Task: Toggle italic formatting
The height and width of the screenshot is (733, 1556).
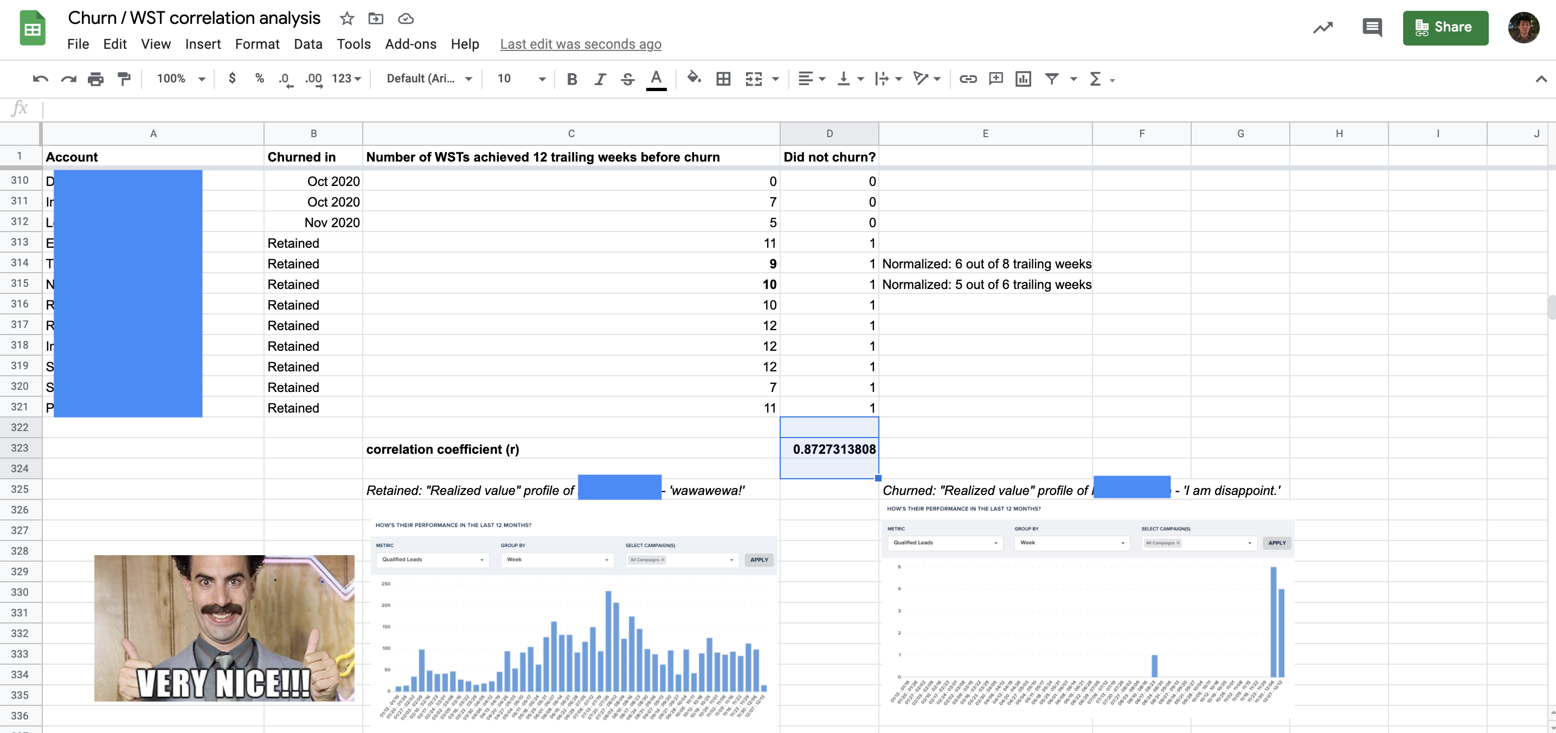Action: 600,79
